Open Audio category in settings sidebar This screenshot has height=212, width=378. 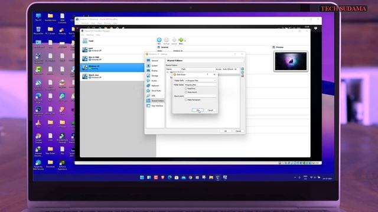[155, 81]
